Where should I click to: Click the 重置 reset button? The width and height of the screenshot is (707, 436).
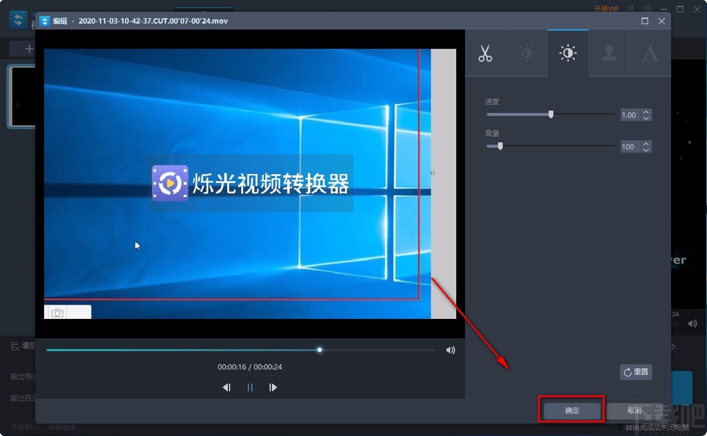click(636, 372)
